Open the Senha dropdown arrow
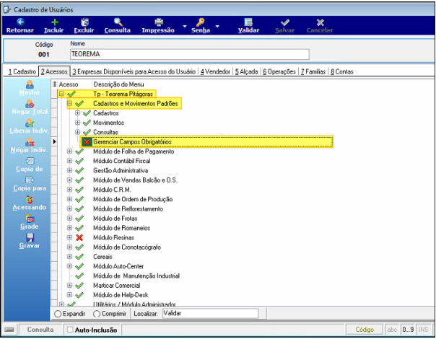Viewport: 436px width, 339px height. (217, 27)
